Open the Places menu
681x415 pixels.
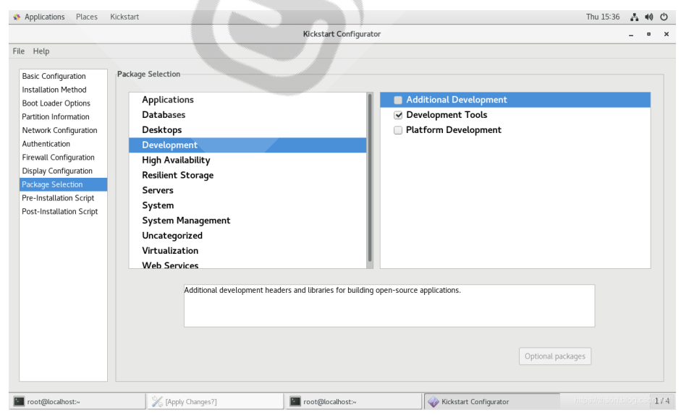click(86, 17)
